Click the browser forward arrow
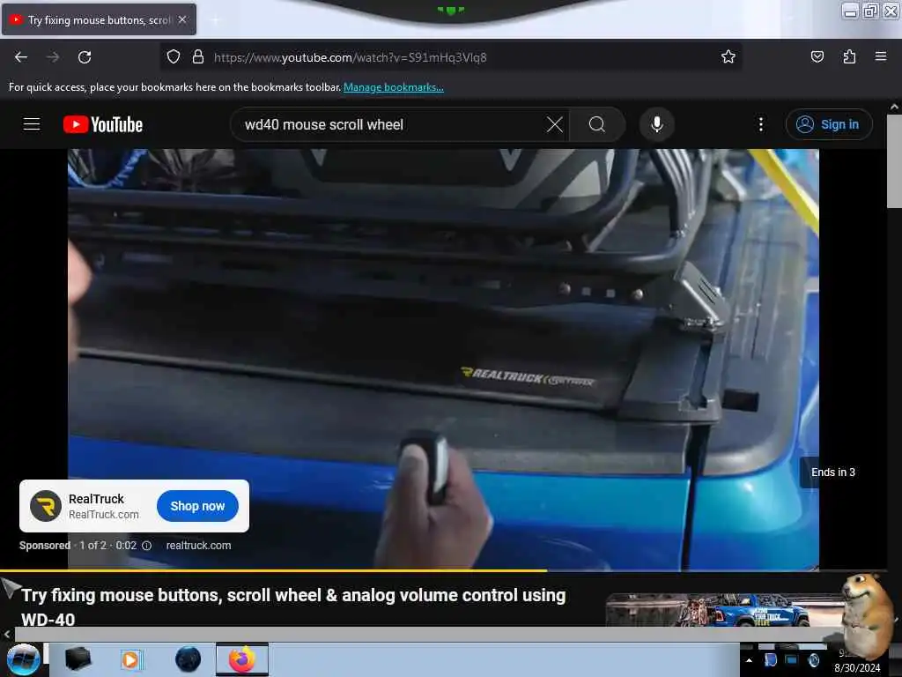The width and height of the screenshot is (902, 677). click(53, 57)
